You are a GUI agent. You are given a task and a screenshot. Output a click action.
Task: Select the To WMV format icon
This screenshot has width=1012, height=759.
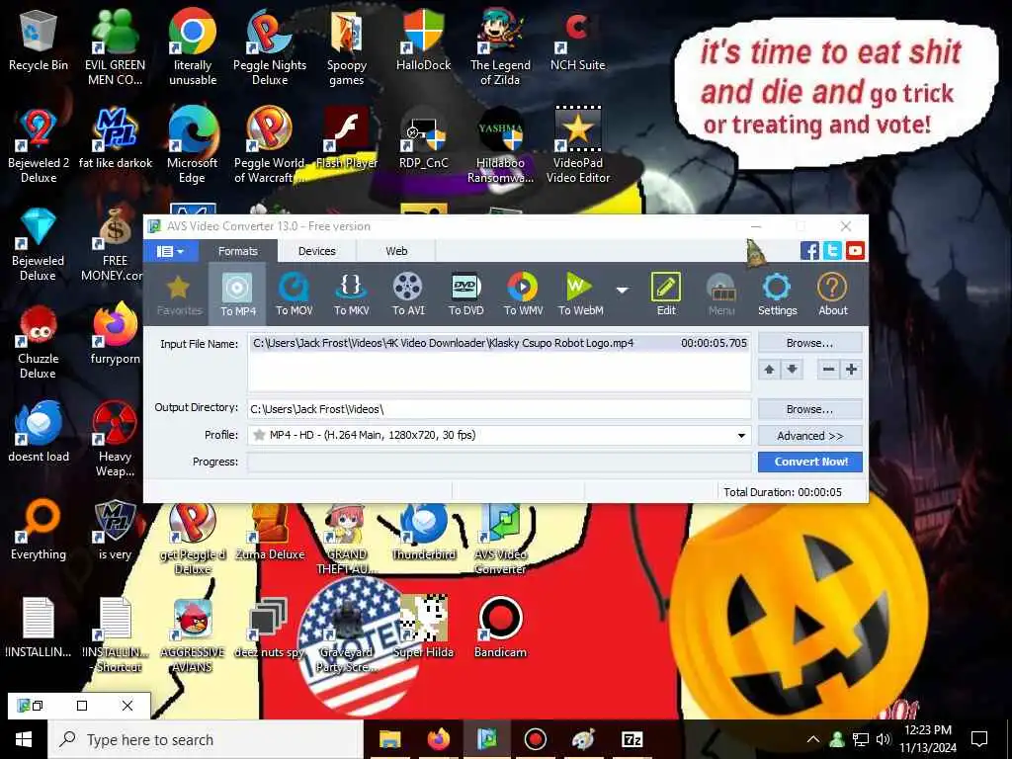pos(523,294)
